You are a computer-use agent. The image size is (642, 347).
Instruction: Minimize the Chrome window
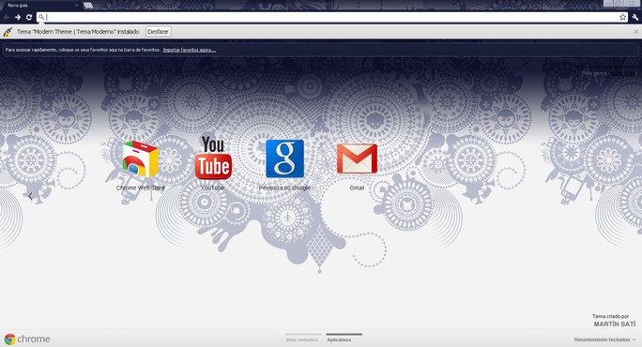pyautogui.click(x=608, y=3)
